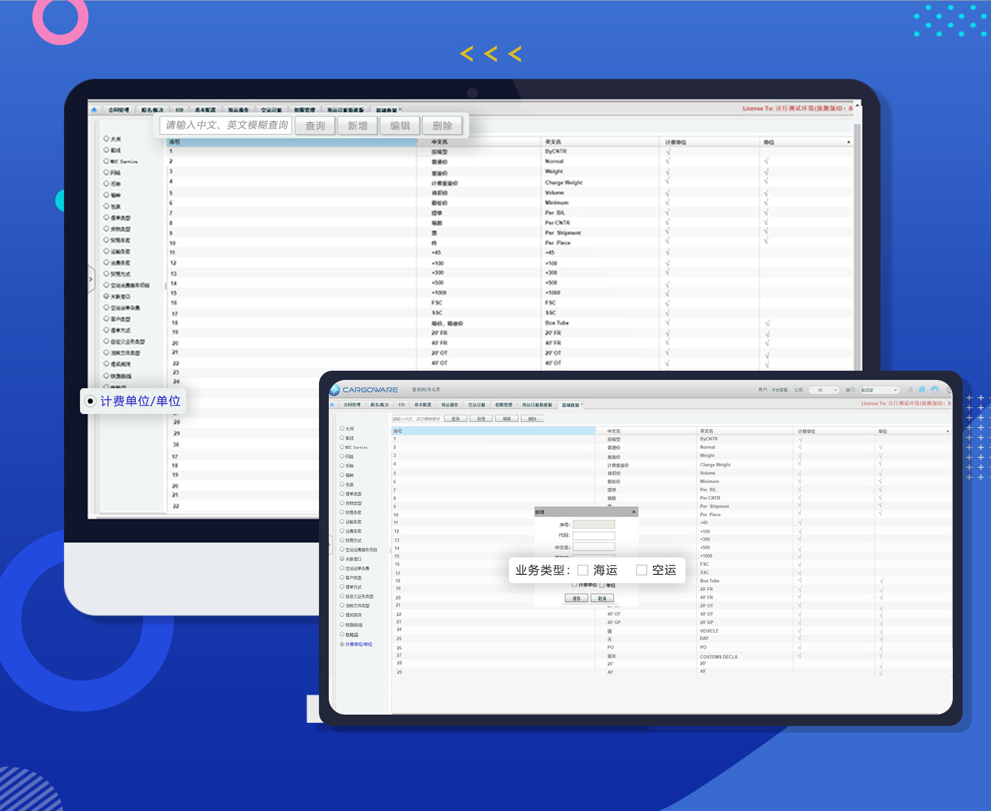Click the home tab icon in tablet window
The width and height of the screenshot is (991, 811).
332,405
